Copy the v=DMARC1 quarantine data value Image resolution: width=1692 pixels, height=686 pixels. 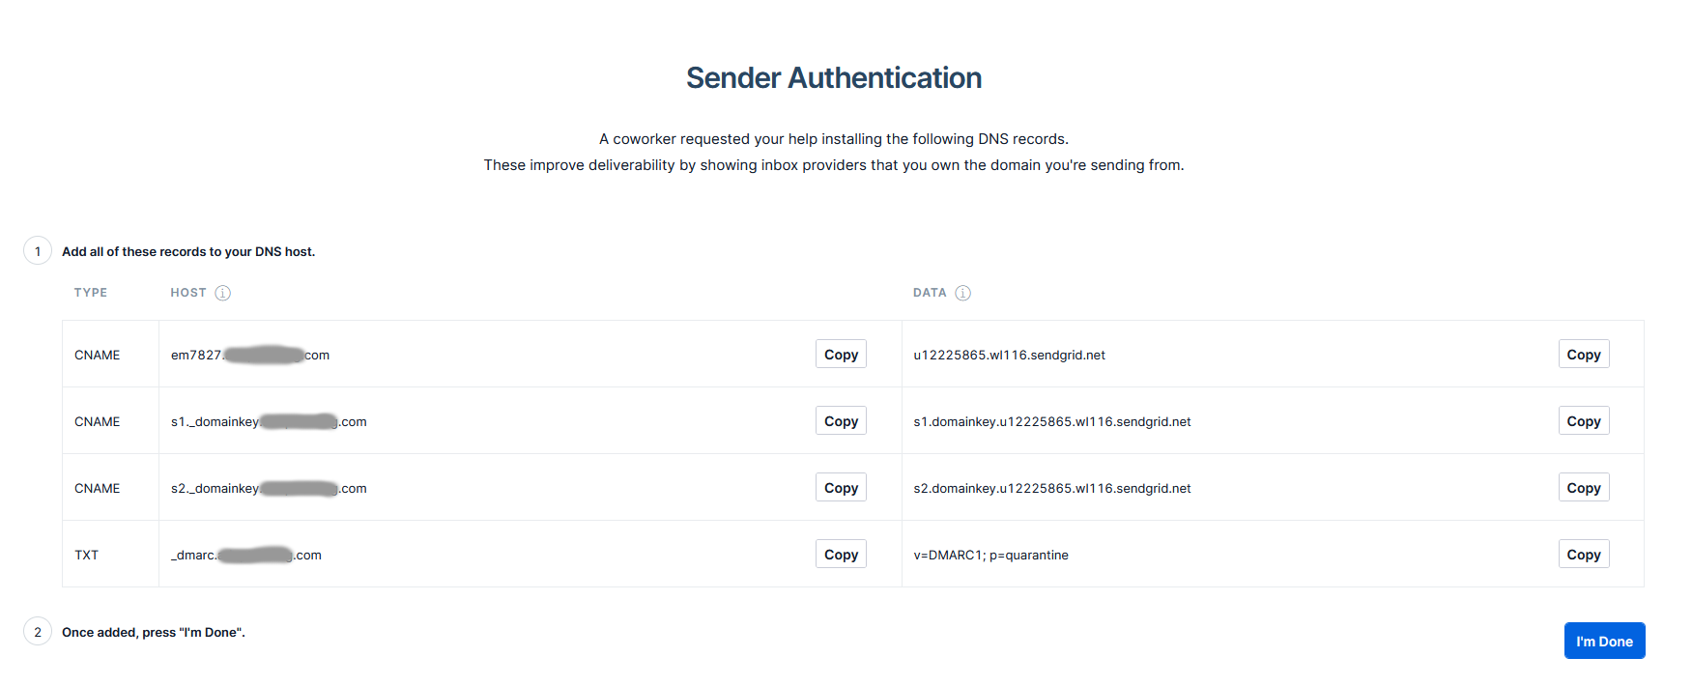pos(1583,555)
